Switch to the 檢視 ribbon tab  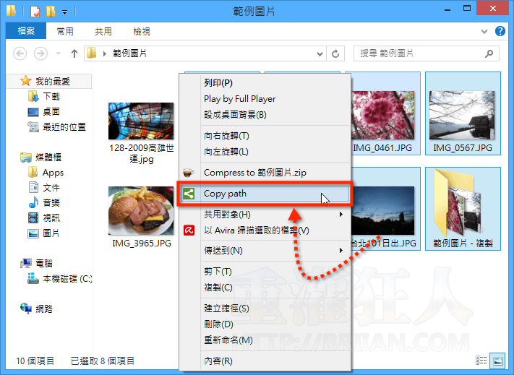[x=142, y=32]
